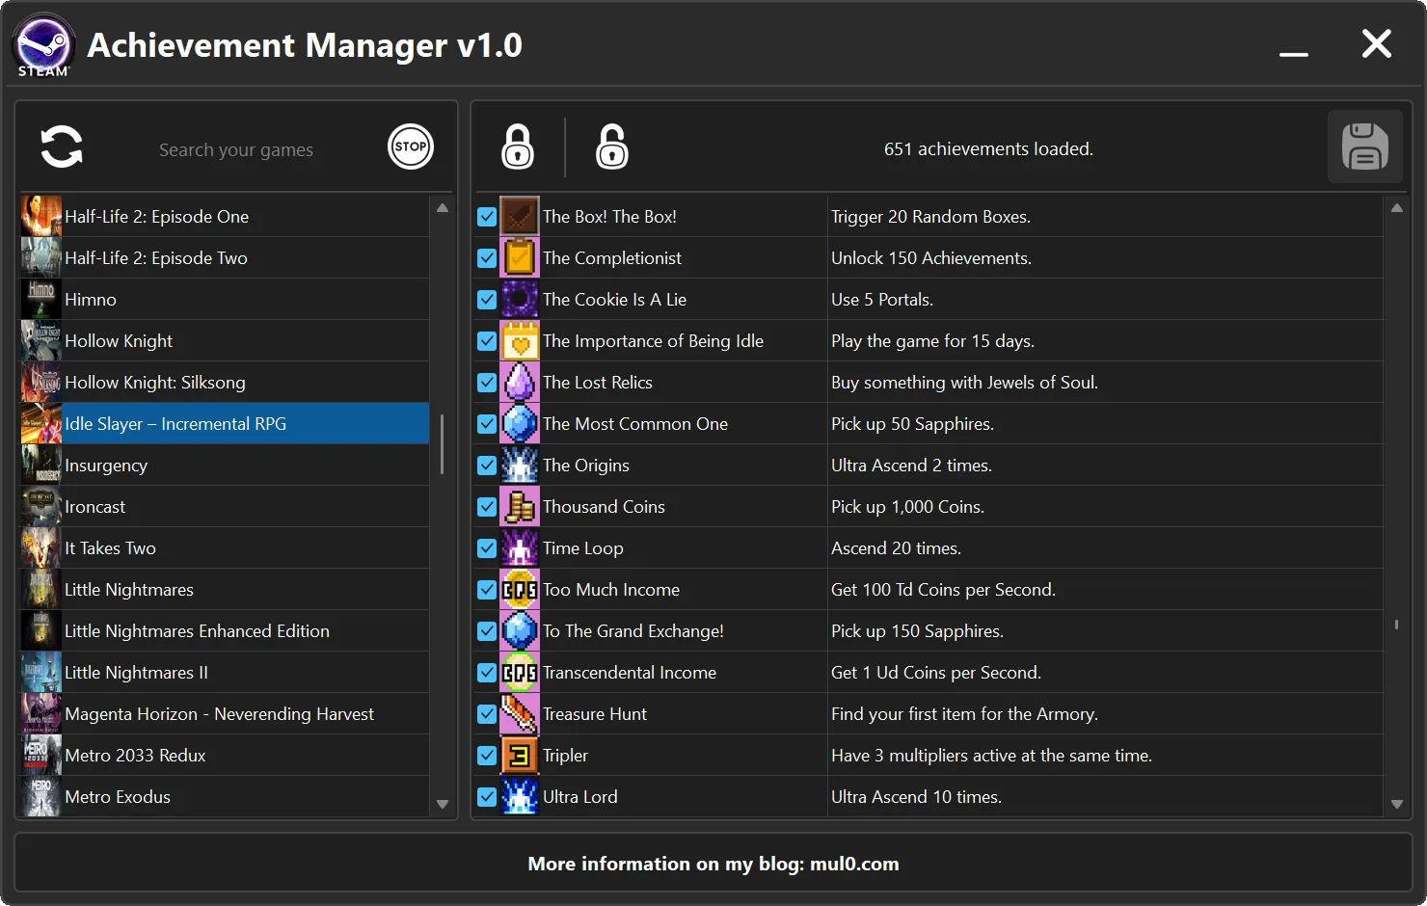Click Too Much Income CPS icon
Screen dimensions: 1427x906
[x=520, y=590]
